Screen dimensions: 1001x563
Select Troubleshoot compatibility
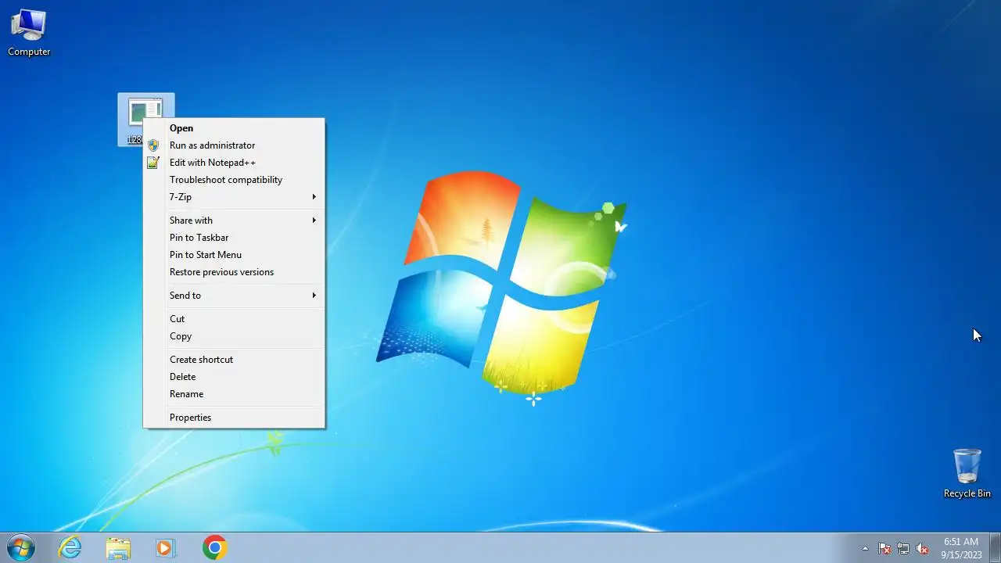[x=234, y=180]
